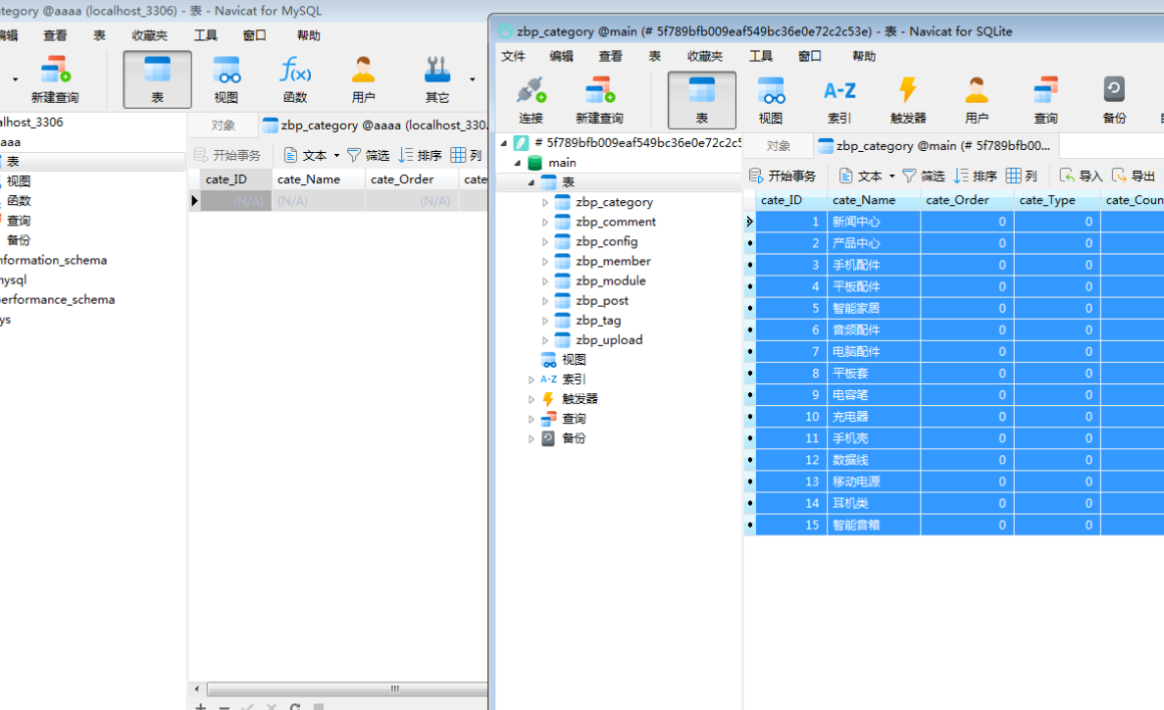Open the 备份 toolbar icon in the SQLite window
The height and width of the screenshot is (710, 1164).
coord(1114,99)
